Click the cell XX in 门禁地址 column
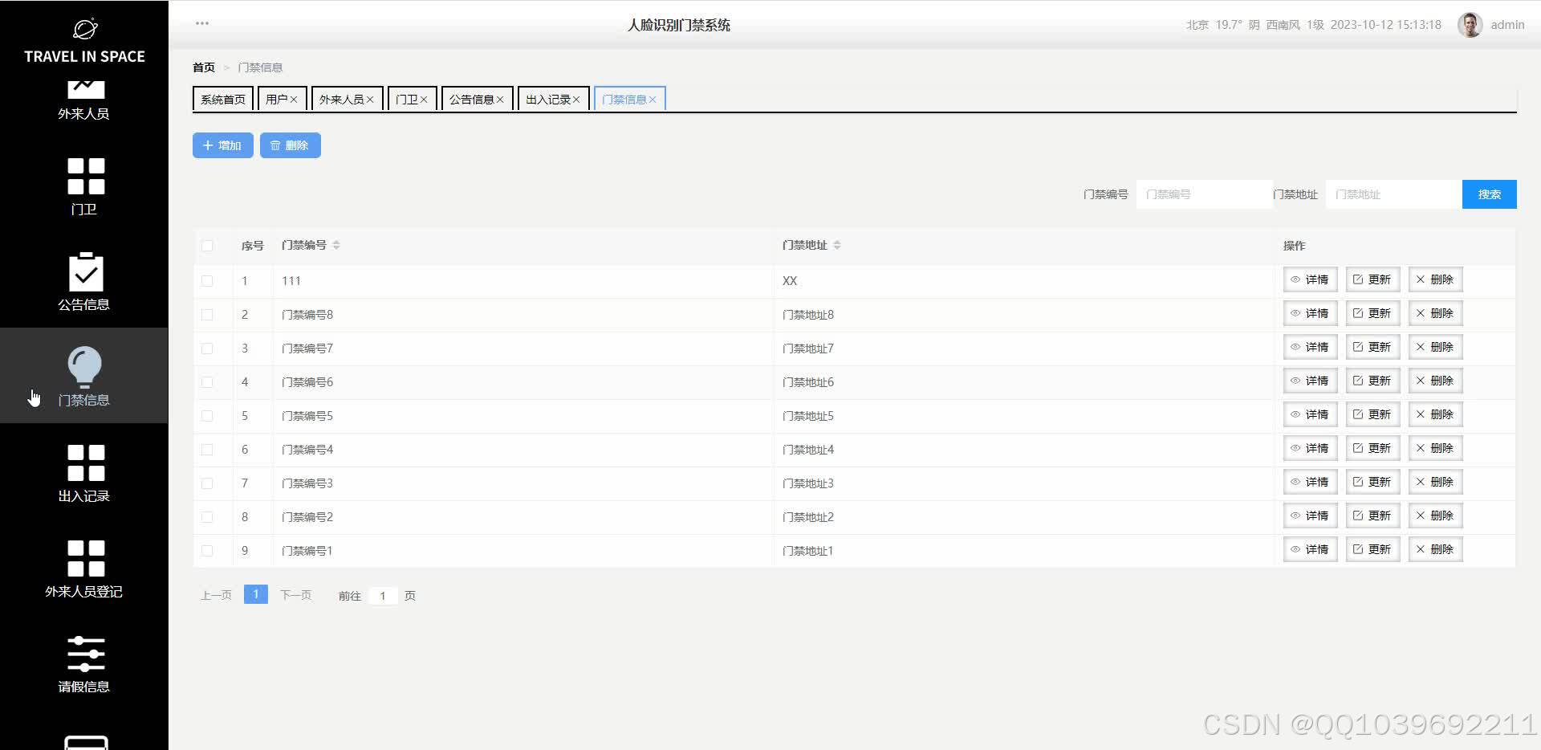 790,281
